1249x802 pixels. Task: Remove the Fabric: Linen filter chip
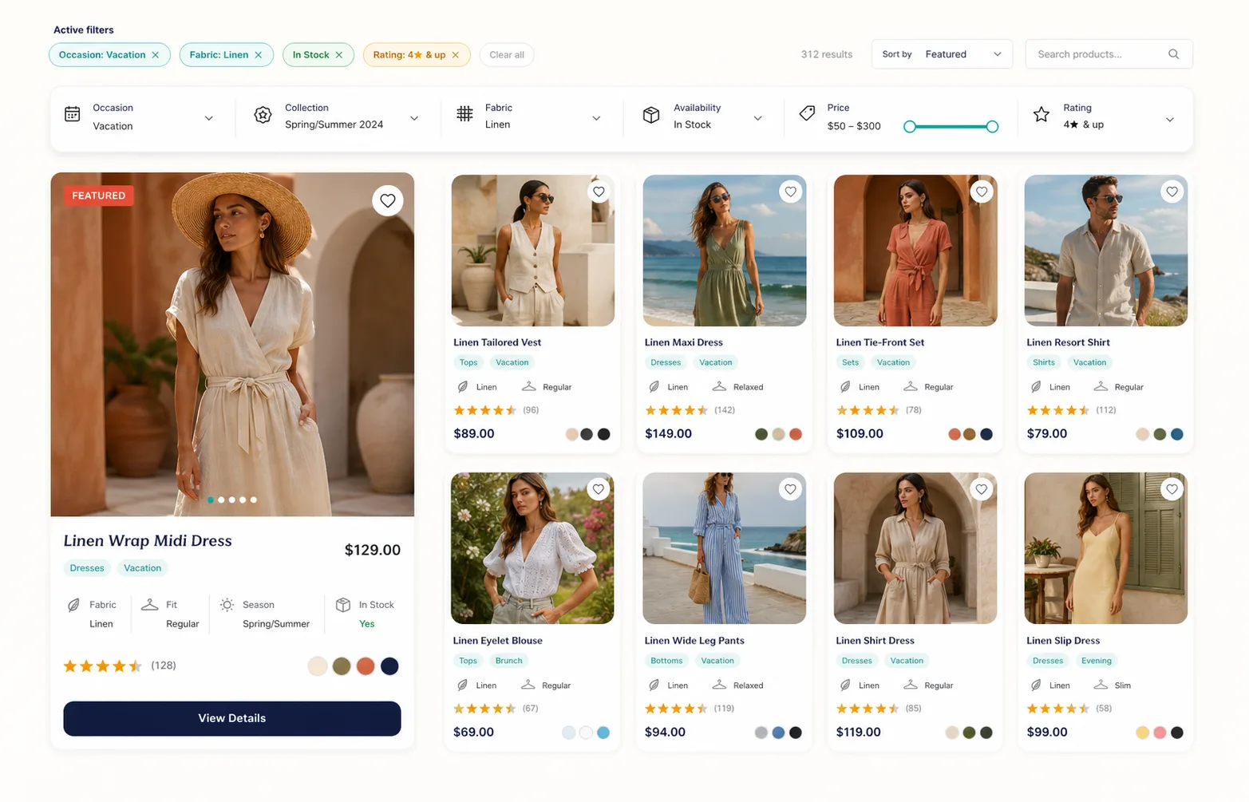click(x=259, y=54)
